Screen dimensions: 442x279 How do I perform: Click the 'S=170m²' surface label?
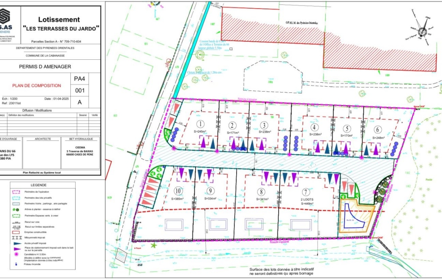(x=347, y=135)
